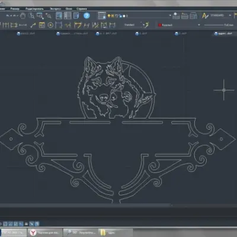The height and width of the screenshot is (237, 237).
Task: Open the Справка menu
Action: pos(82,9)
